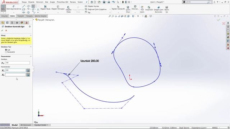Click the Objeleri Dönüştür tool

pos(58,8)
